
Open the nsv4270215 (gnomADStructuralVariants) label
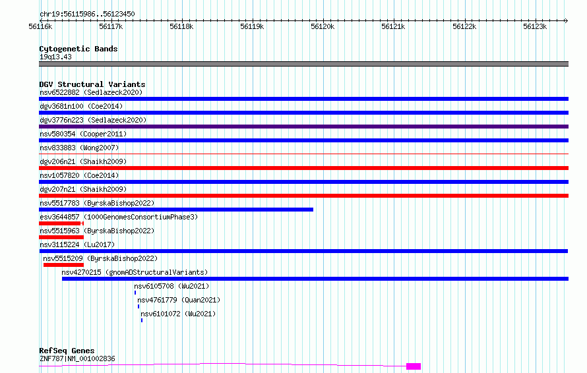pos(135,272)
